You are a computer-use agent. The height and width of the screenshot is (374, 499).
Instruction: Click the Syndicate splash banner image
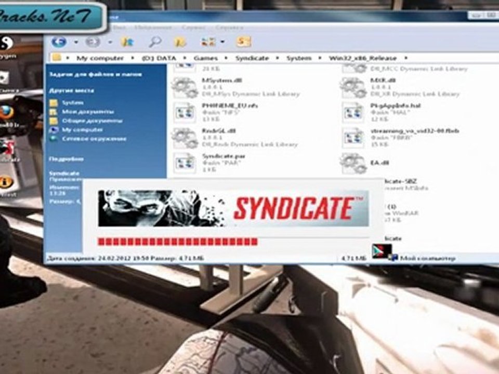(233, 208)
